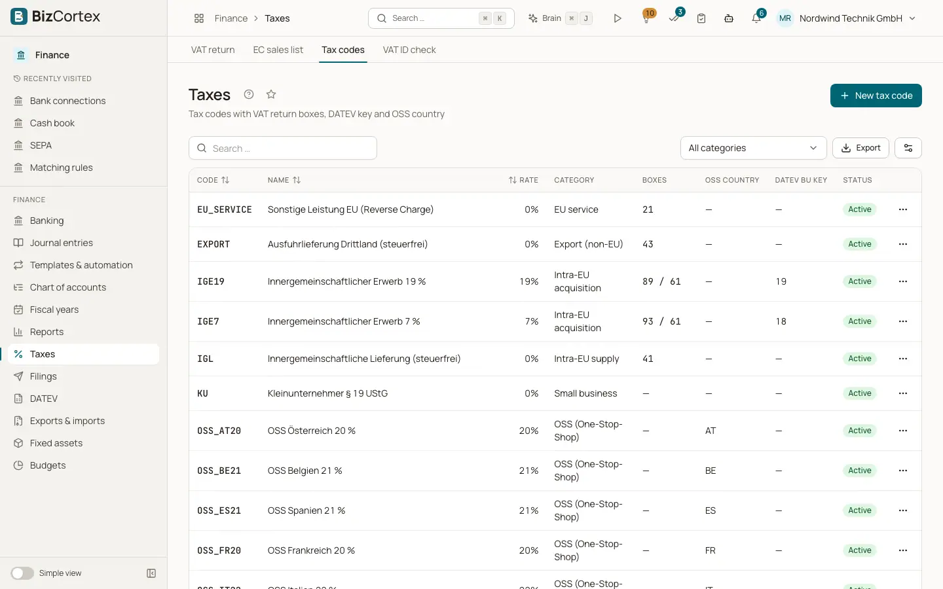Open the Brain assistant
The height and width of the screenshot is (589, 943).
[x=560, y=18]
